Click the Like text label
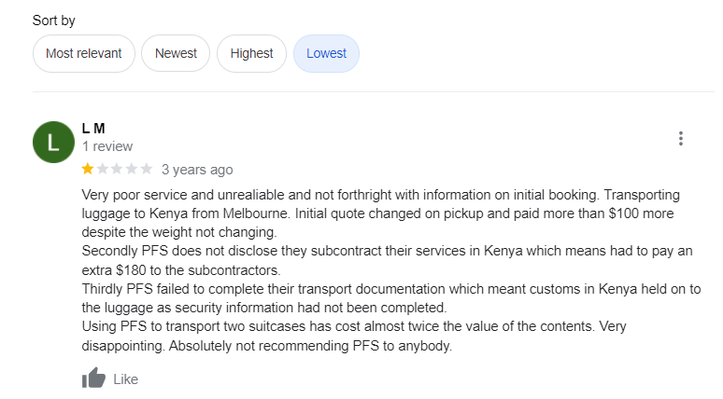 pos(126,379)
